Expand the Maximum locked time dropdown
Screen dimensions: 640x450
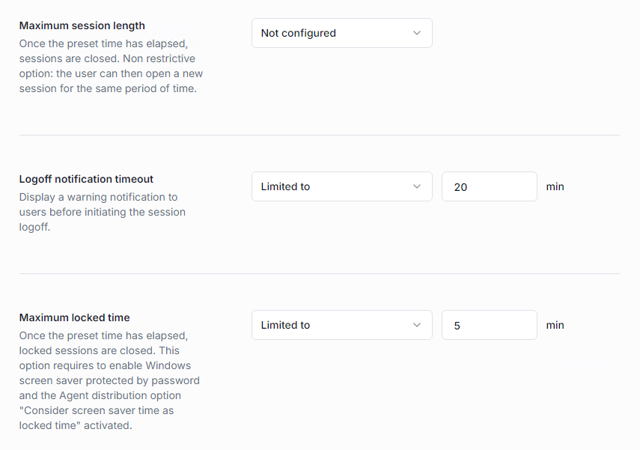(x=341, y=325)
